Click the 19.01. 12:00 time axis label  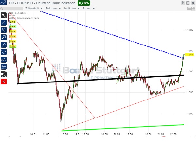point(81,134)
